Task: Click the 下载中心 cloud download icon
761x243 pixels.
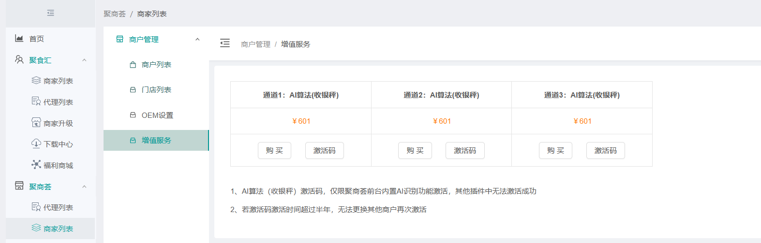Action: pos(36,143)
